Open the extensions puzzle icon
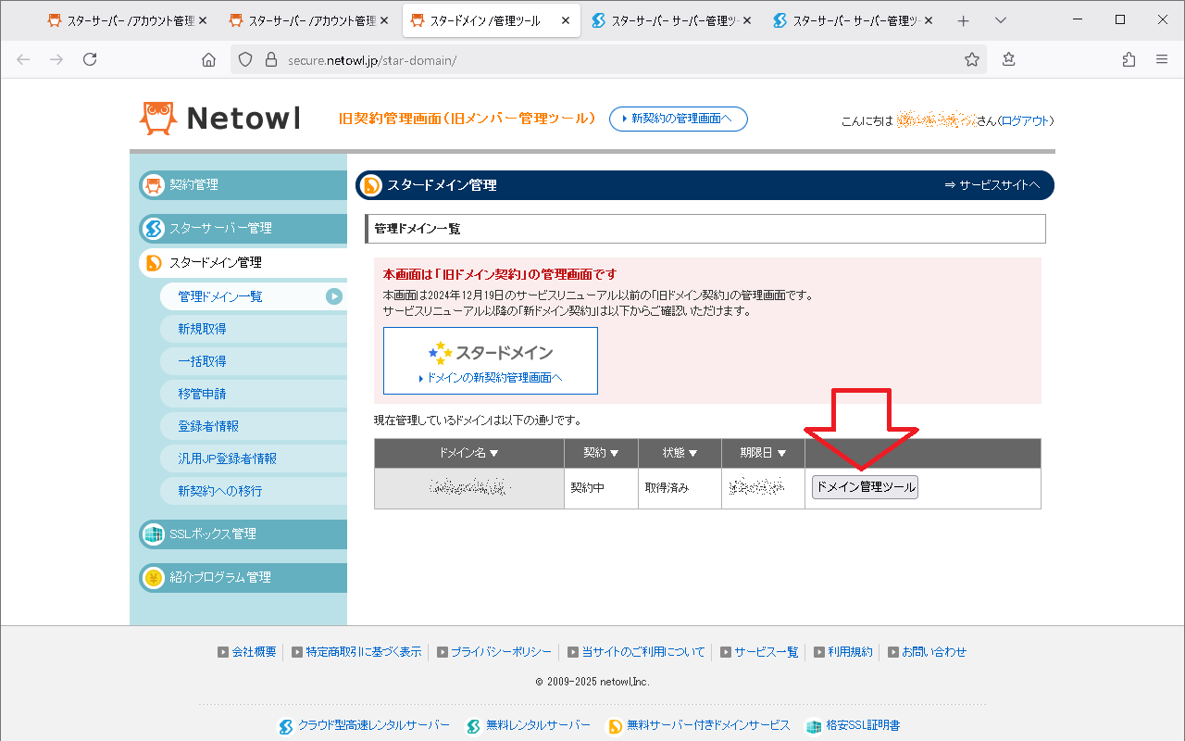This screenshot has height=741, width=1185. (x=1129, y=59)
